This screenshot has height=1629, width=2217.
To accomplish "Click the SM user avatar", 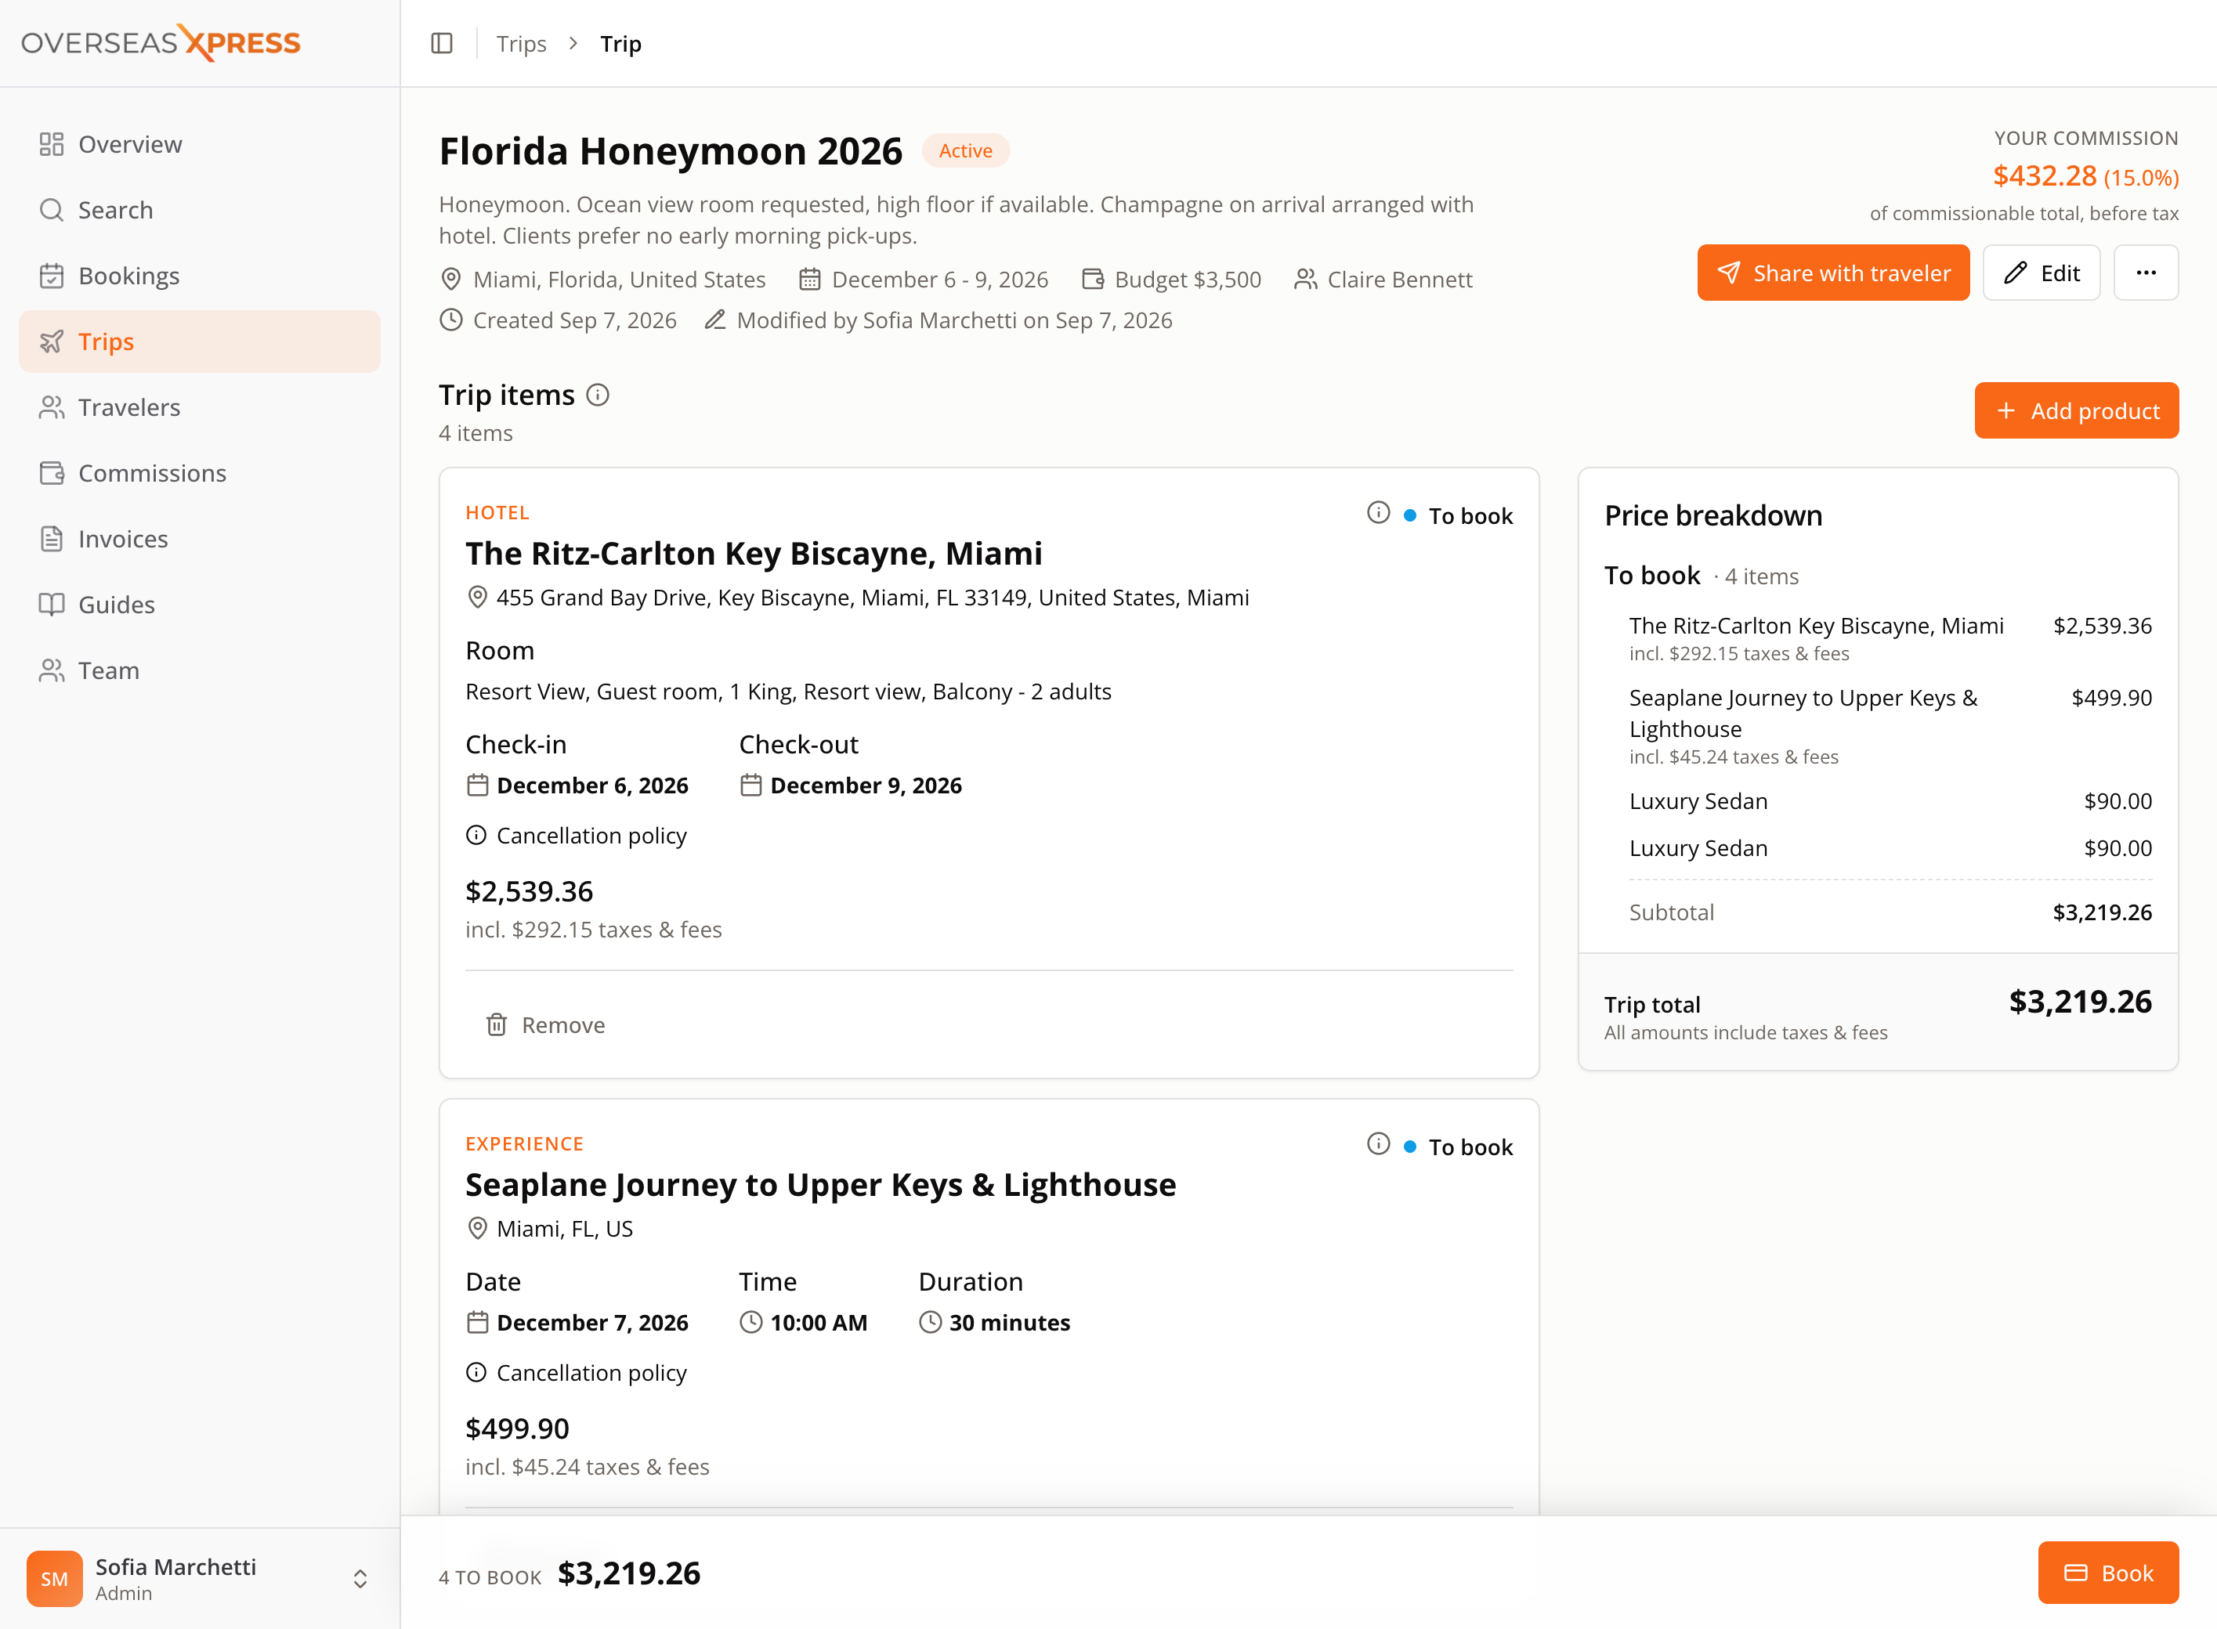I will click(x=54, y=1579).
